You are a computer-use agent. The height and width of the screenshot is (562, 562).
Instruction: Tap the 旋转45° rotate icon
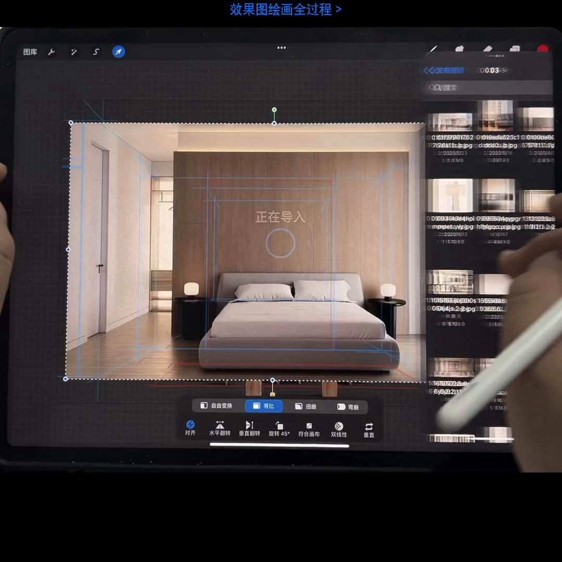[x=279, y=428]
